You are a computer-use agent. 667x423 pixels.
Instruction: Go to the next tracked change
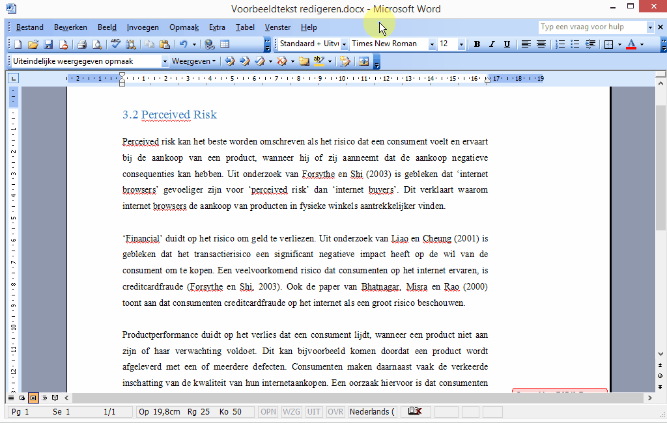coord(245,62)
